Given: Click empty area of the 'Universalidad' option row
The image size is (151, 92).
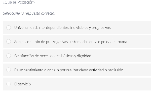Looking at the screenshot, I should (131, 28).
